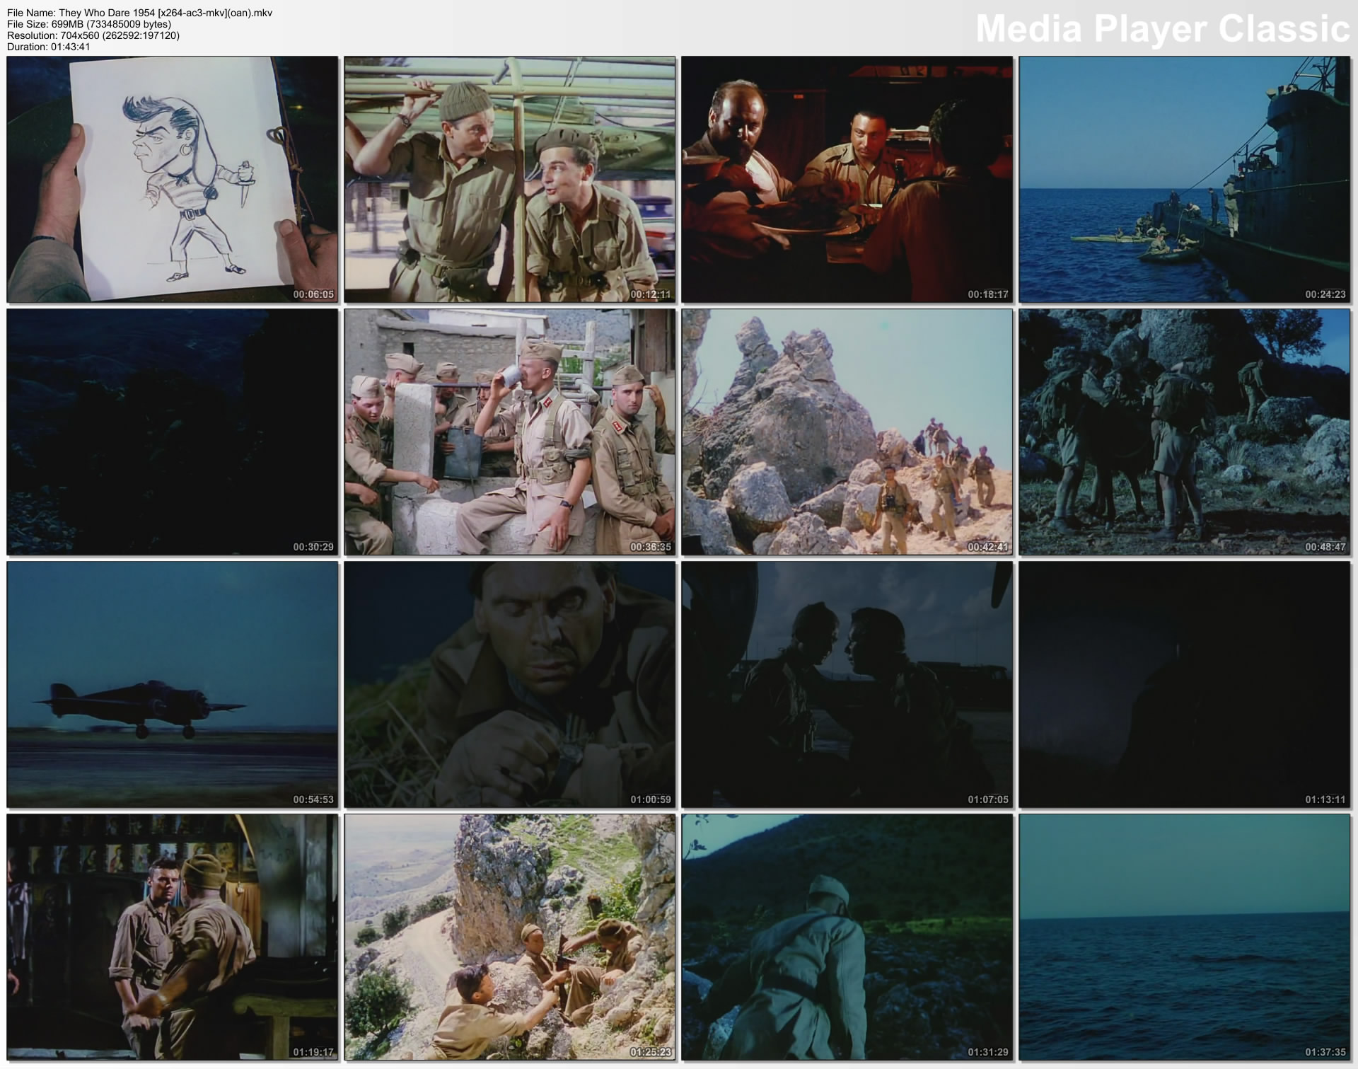Click timestamp 00:54:53 label

313,799
